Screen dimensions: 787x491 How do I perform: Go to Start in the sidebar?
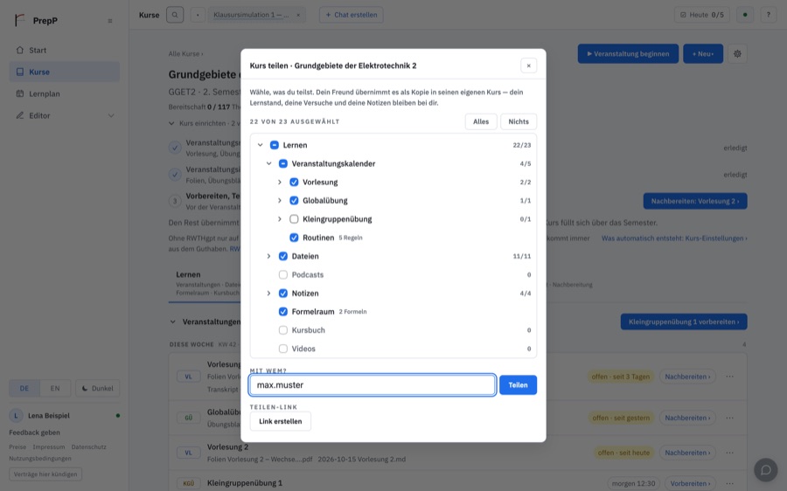click(64, 50)
